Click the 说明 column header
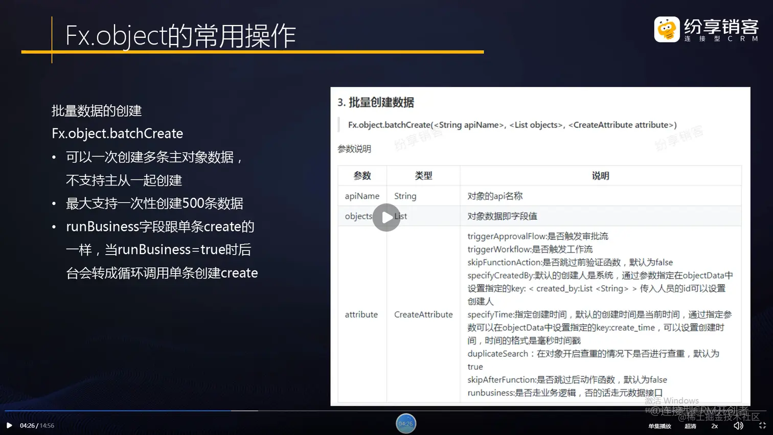 click(601, 176)
